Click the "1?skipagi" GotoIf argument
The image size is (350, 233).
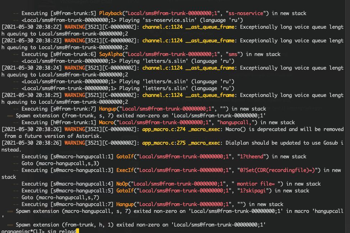click(253, 191)
